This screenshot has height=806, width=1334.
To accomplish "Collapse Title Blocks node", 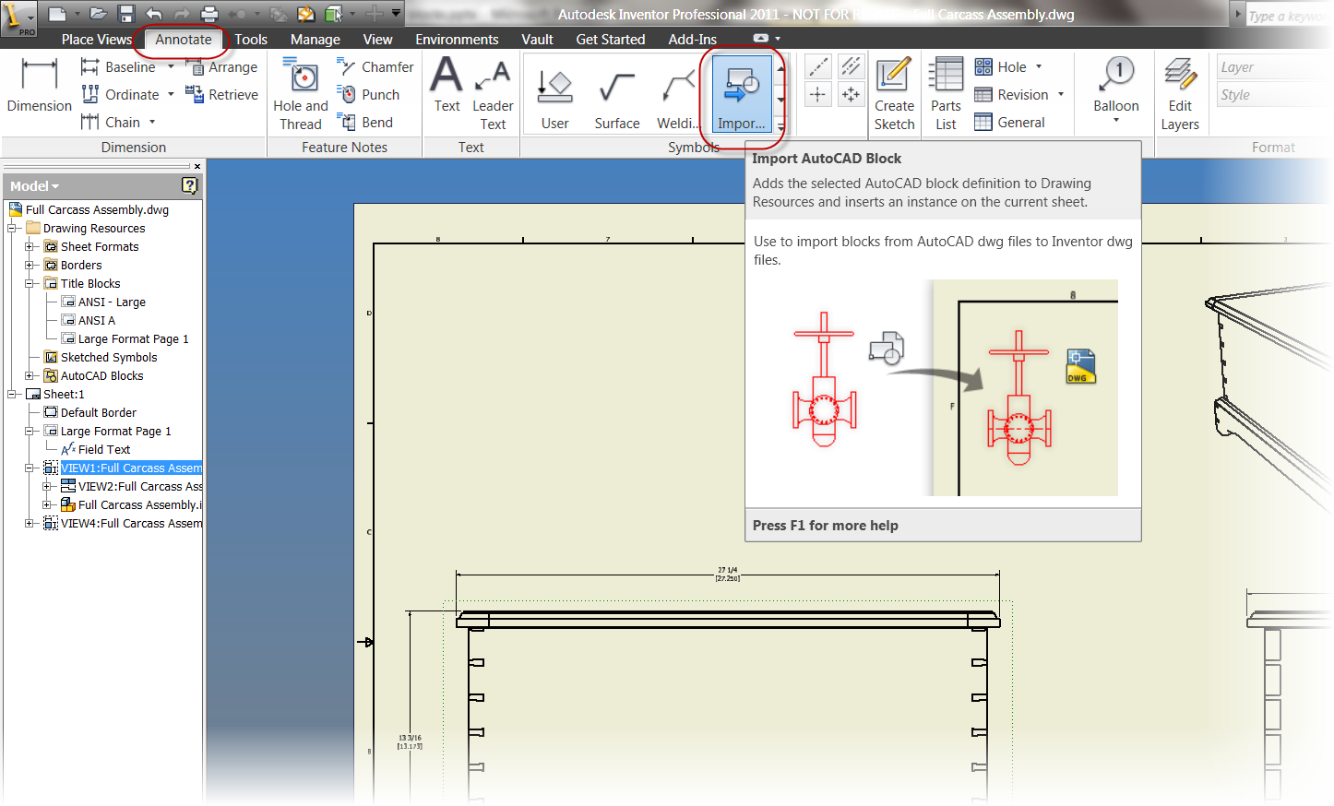I will (x=30, y=283).
